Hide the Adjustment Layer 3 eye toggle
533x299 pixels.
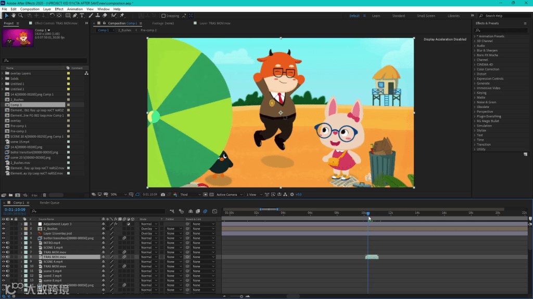(4, 224)
